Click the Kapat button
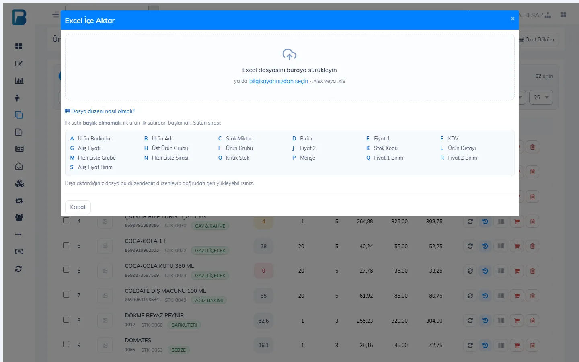Viewport: 579px width, 362px height. point(78,207)
